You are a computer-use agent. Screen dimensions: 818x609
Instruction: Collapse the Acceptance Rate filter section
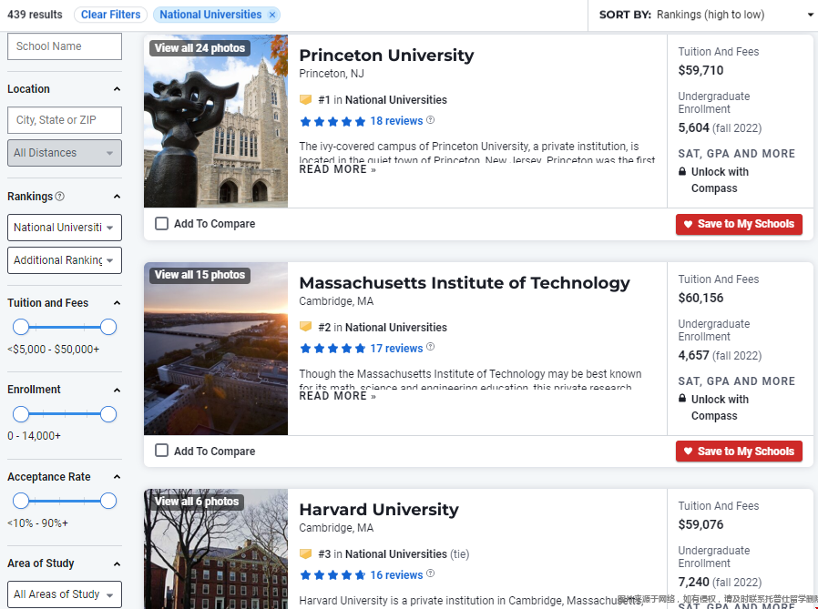coord(117,477)
